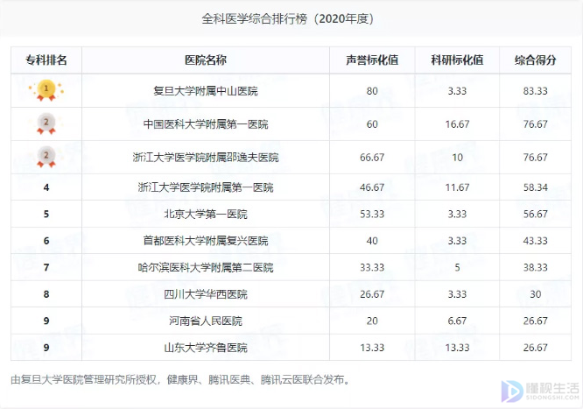This screenshot has height=409, width=583.
Task: Click the silver medal beside 浙江大学医学院附属邵逸夫医院
Action: coord(46,157)
